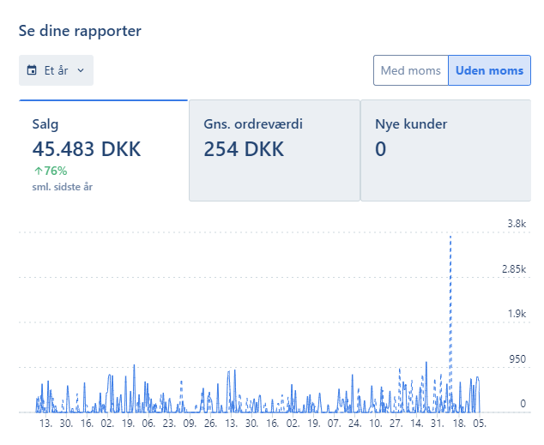Click the tall dashed spike peak in chart
544x445 pixels.
click(x=450, y=237)
